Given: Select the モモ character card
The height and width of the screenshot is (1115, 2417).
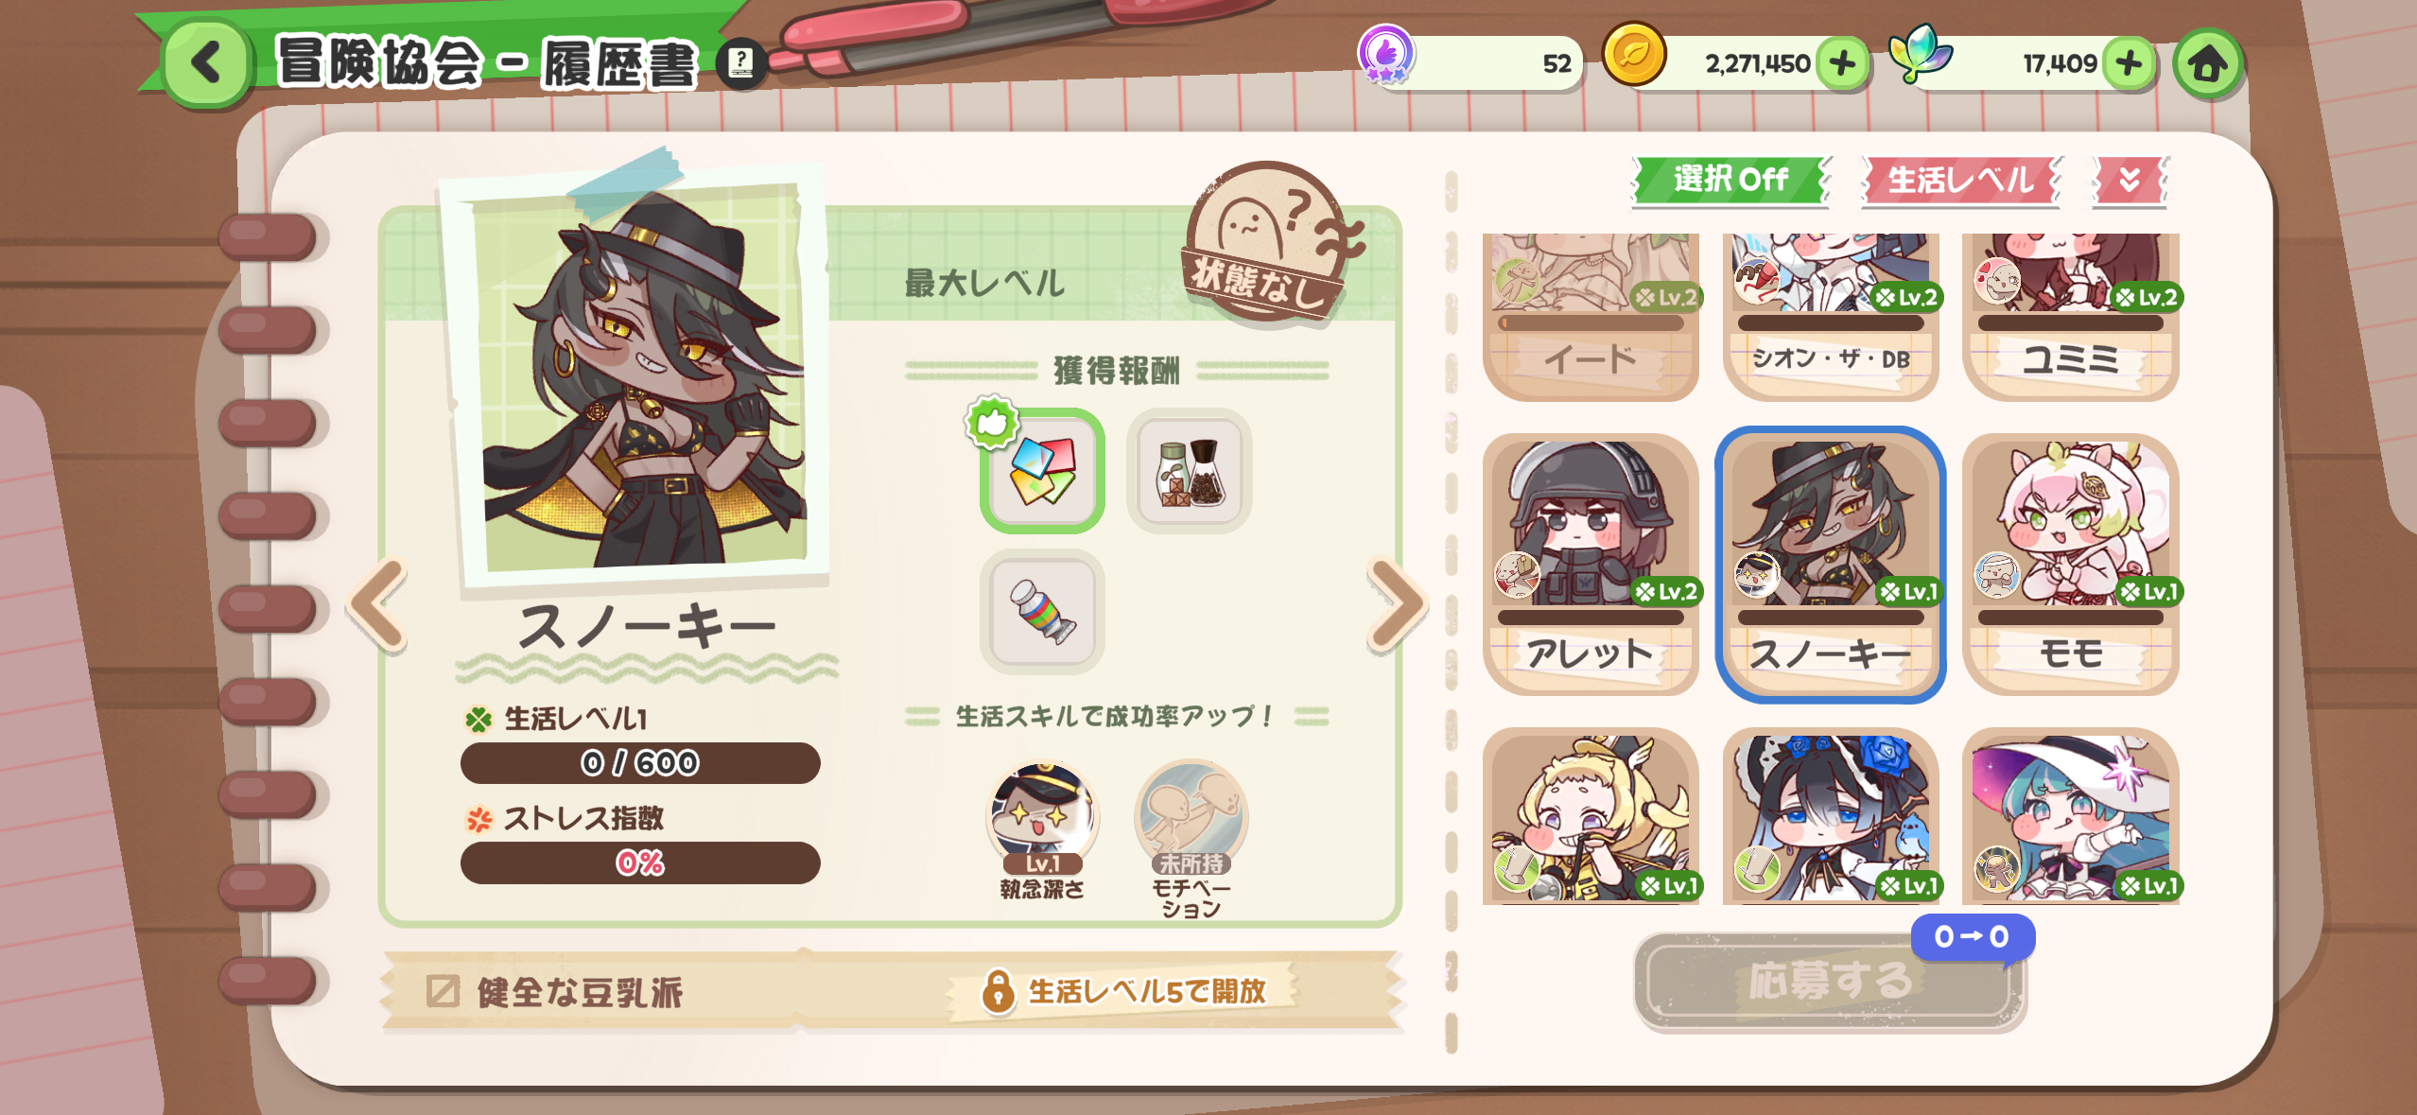Looking at the screenshot, I should coord(2071,565).
